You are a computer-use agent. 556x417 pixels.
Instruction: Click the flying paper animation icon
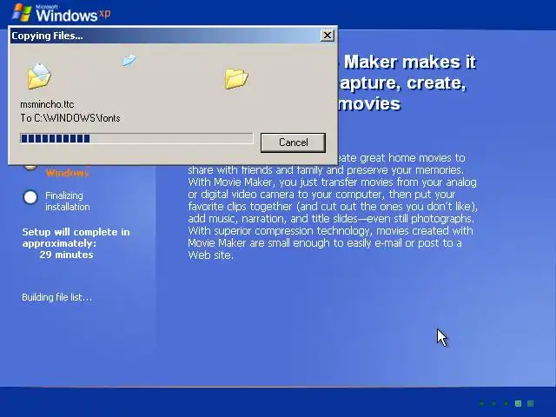point(129,60)
